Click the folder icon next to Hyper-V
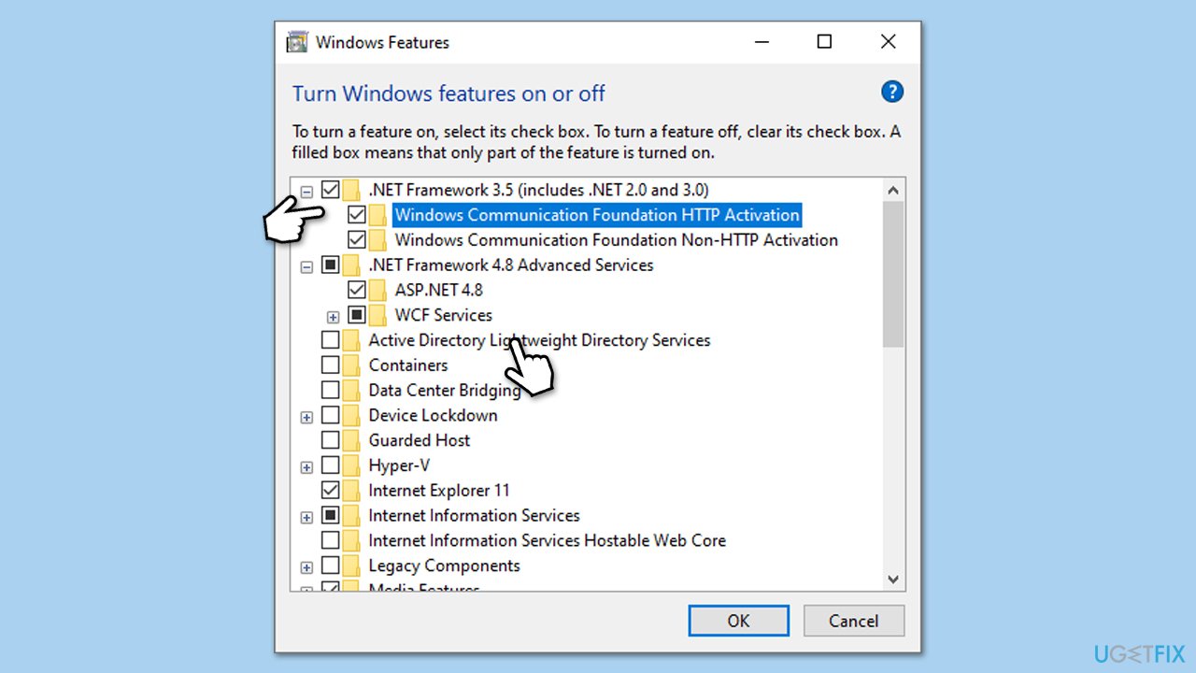1196x673 pixels. (x=351, y=465)
